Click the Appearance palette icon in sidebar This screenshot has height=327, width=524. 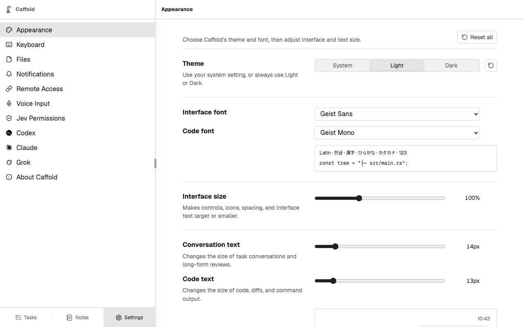(9, 30)
